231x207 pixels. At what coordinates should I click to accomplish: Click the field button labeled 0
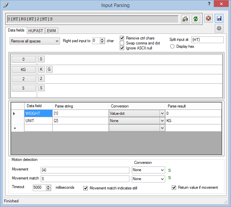[x=23, y=59]
